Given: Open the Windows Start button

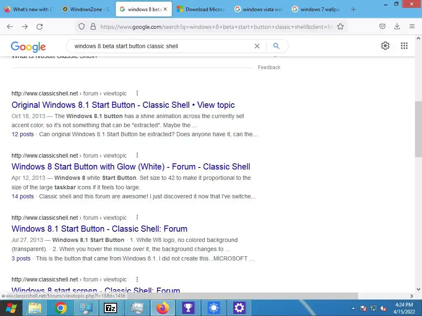Looking at the screenshot, I should coord(11,308).
